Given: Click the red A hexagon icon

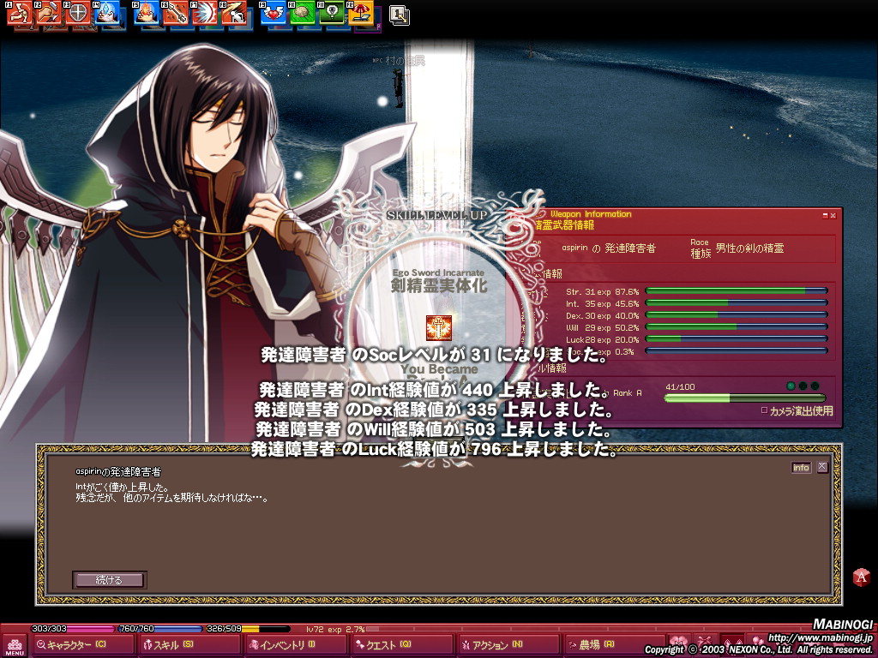Looking at the screenshot, I should point(861,577).
